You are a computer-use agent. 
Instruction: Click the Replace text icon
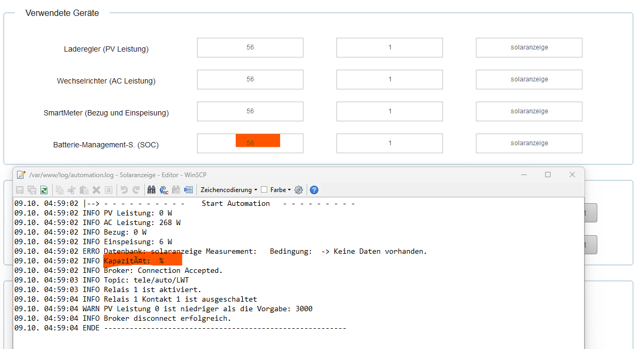pyautogui.click(x=164, y=190)
